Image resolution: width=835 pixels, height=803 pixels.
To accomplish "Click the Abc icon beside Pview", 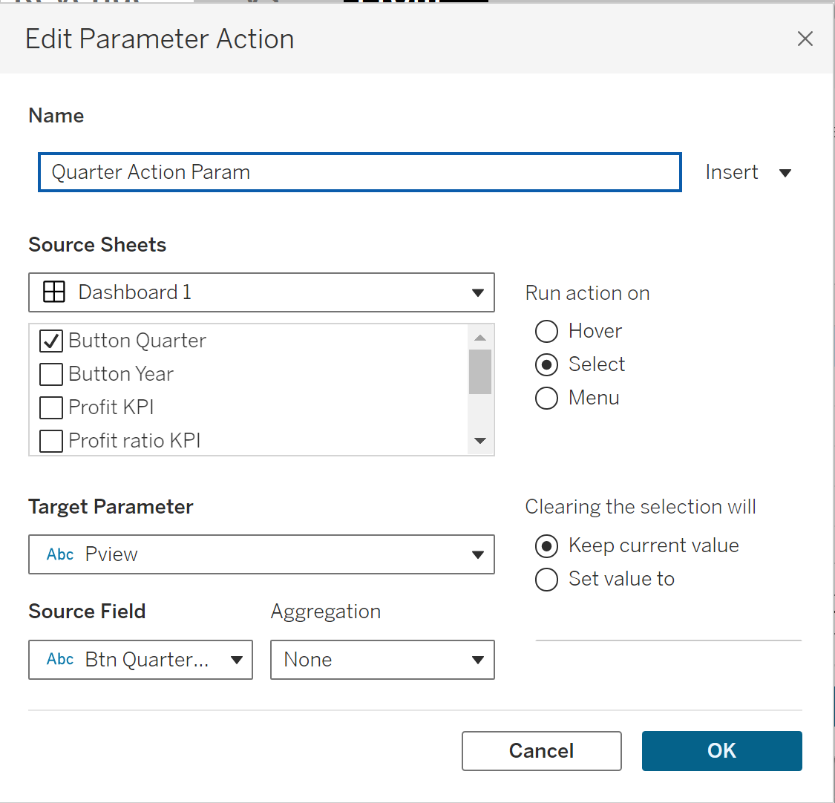I will [x=60, y=554].
